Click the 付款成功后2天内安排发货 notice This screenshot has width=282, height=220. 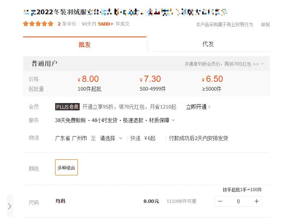coord(199,138)
